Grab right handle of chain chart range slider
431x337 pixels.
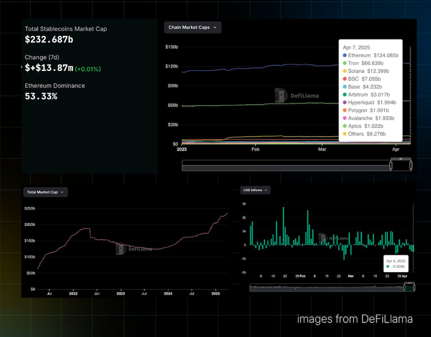tap(411, 165)
